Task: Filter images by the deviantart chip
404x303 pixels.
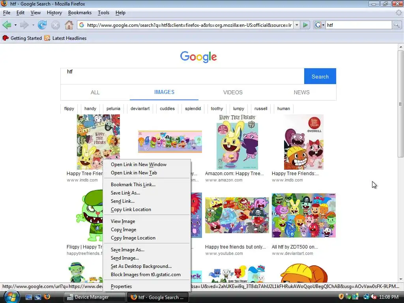Action: click(140, 108)
